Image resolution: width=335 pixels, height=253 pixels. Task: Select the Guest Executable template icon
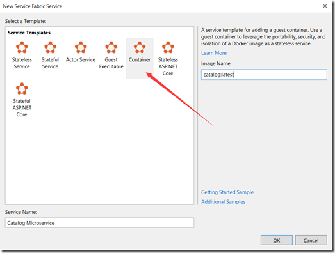[x=111, y=47]
